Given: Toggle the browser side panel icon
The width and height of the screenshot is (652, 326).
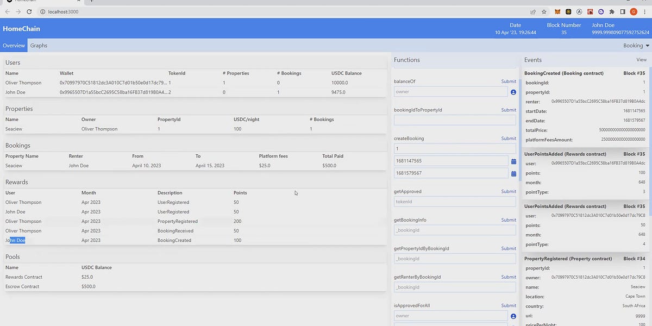Looking at the screenshot, I should point(623,11).
